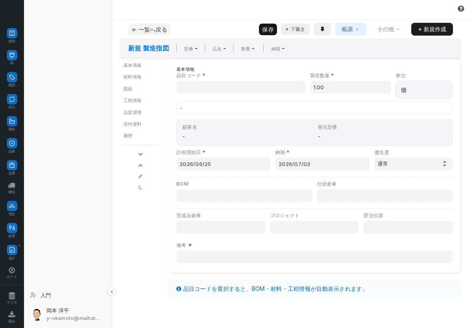Click the 仕掛倉庫 input field

click(x=385, y=196)
